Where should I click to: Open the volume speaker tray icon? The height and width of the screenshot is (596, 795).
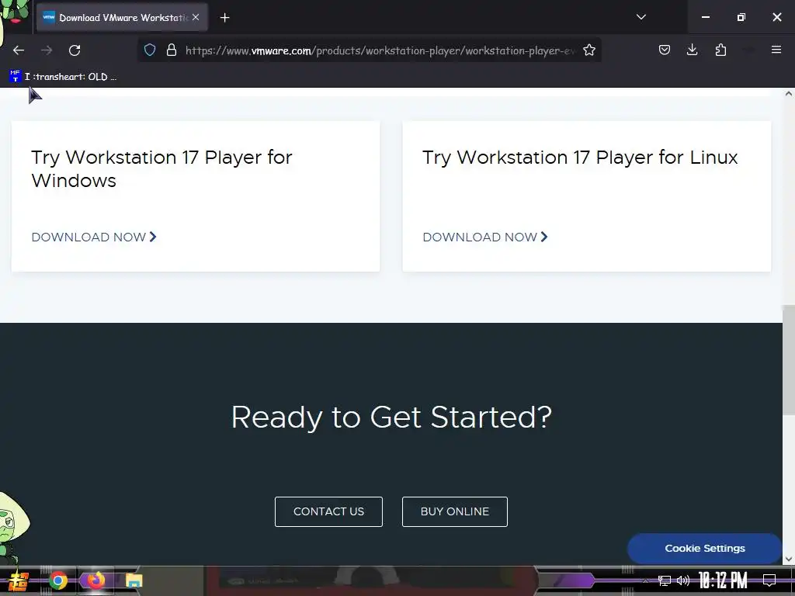(683, 580)
